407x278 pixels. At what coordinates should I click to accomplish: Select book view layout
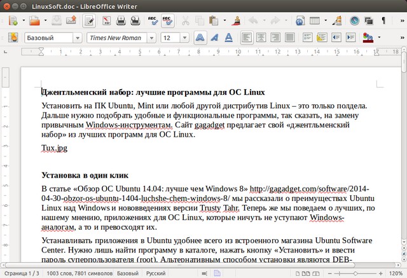coord(315,274)
